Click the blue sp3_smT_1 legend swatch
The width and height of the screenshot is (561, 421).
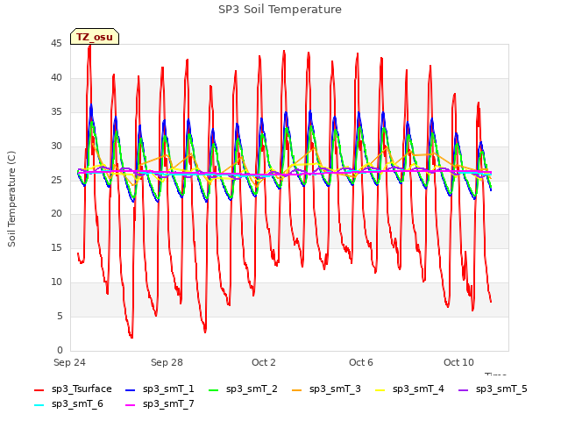[131, 389]
